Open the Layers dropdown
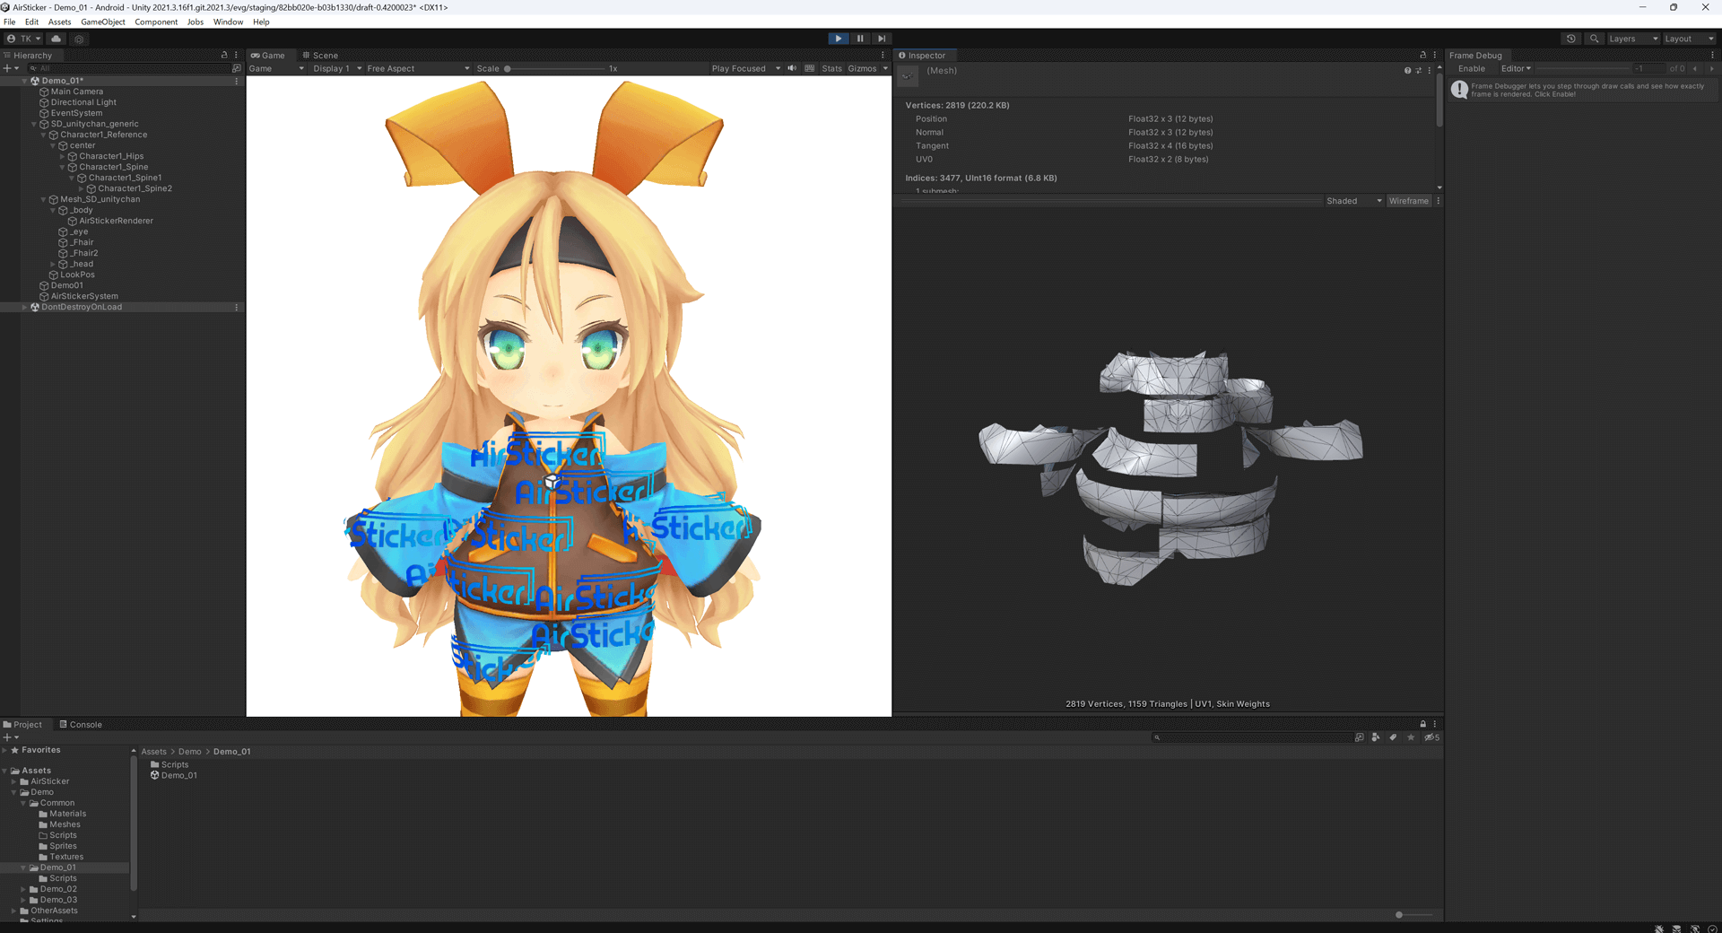This screenshot has width=1722, height=933. [1633, 39]
